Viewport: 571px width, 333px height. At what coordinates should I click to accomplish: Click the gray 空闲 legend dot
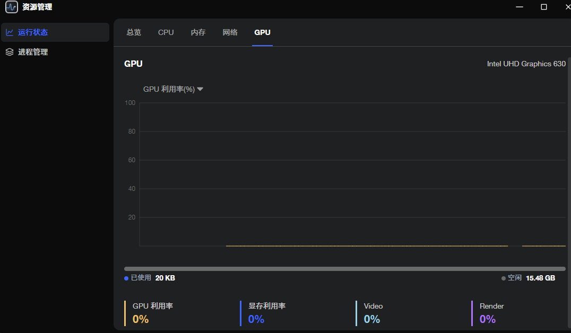pyautogui.click(x=503, y=278)
